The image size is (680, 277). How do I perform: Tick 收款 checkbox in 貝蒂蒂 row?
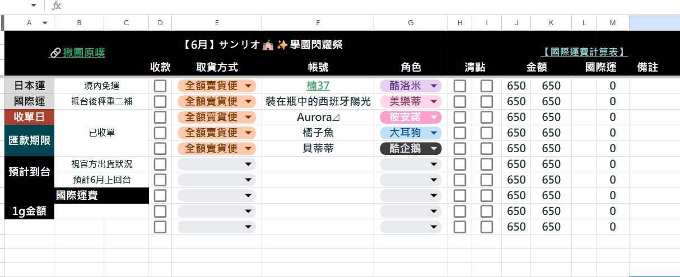point(160,148)
